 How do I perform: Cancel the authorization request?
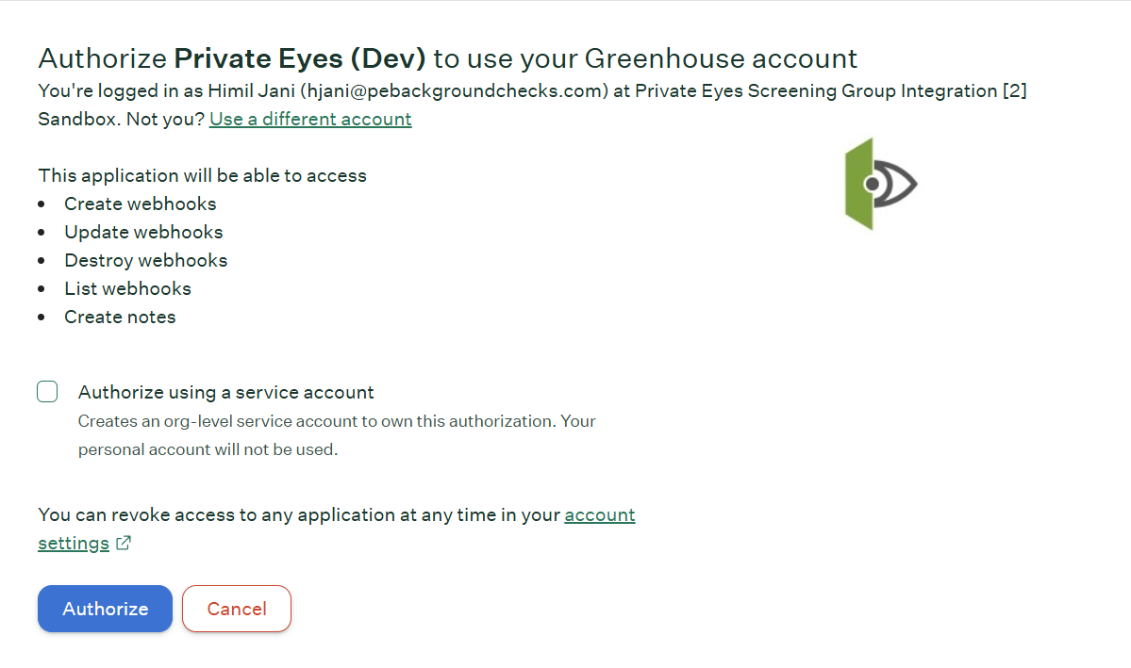[237, 609]
